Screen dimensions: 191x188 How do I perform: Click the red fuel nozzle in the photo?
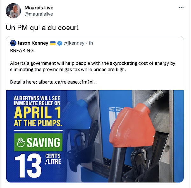(x=131, y=126)
